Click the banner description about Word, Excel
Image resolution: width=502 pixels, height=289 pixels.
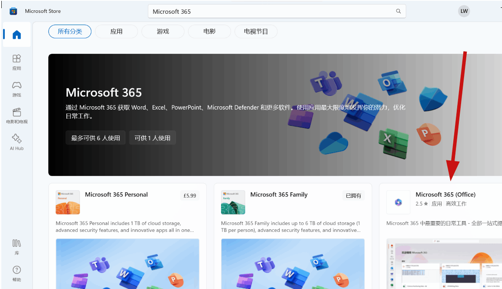click(235, 111)
